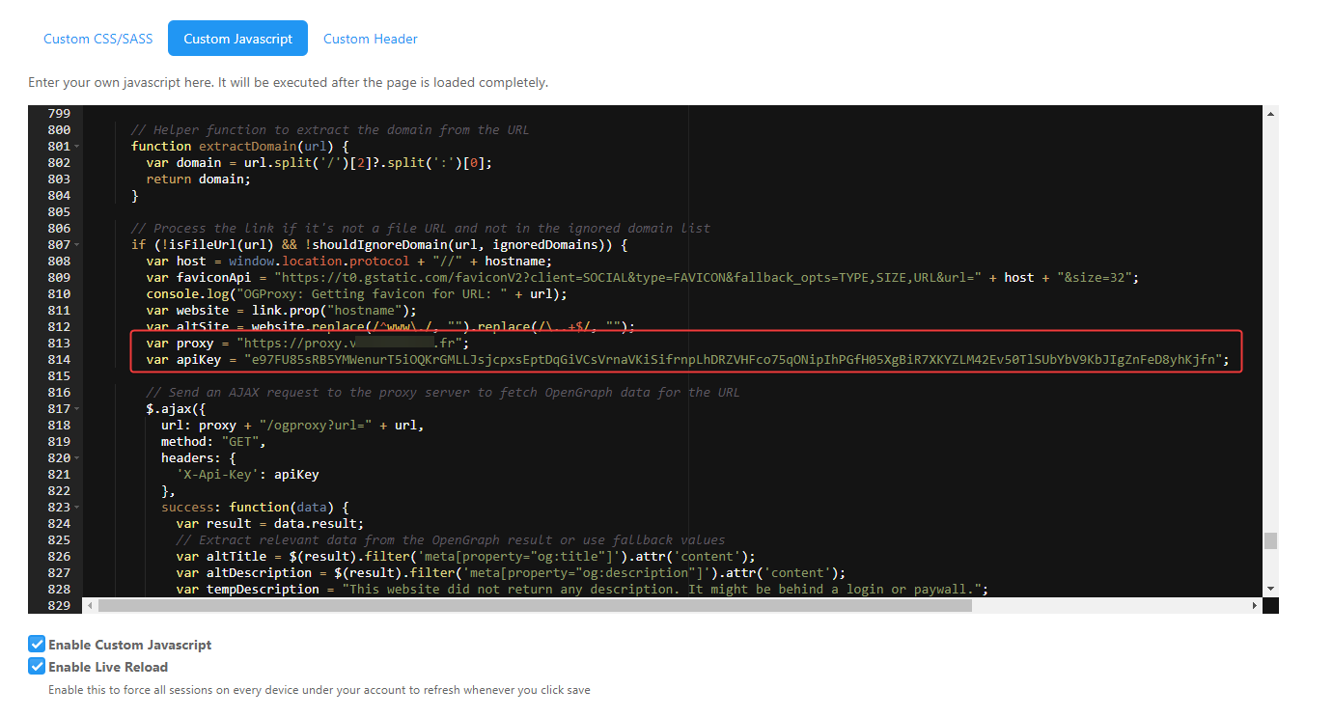Fold the if block at line 807

(76, 245)
